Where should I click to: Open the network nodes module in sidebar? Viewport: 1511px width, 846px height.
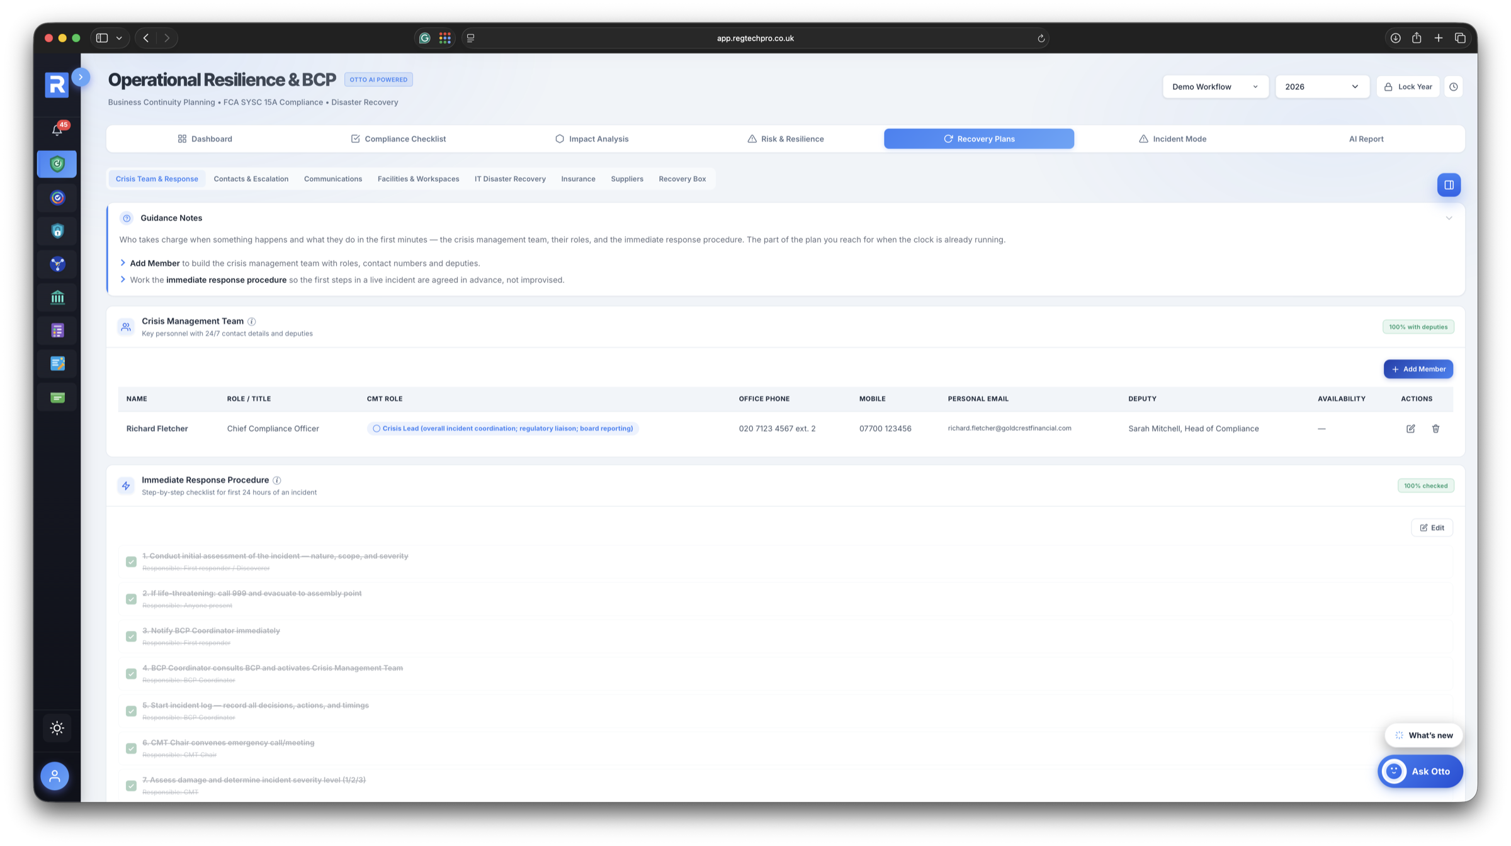57,264
